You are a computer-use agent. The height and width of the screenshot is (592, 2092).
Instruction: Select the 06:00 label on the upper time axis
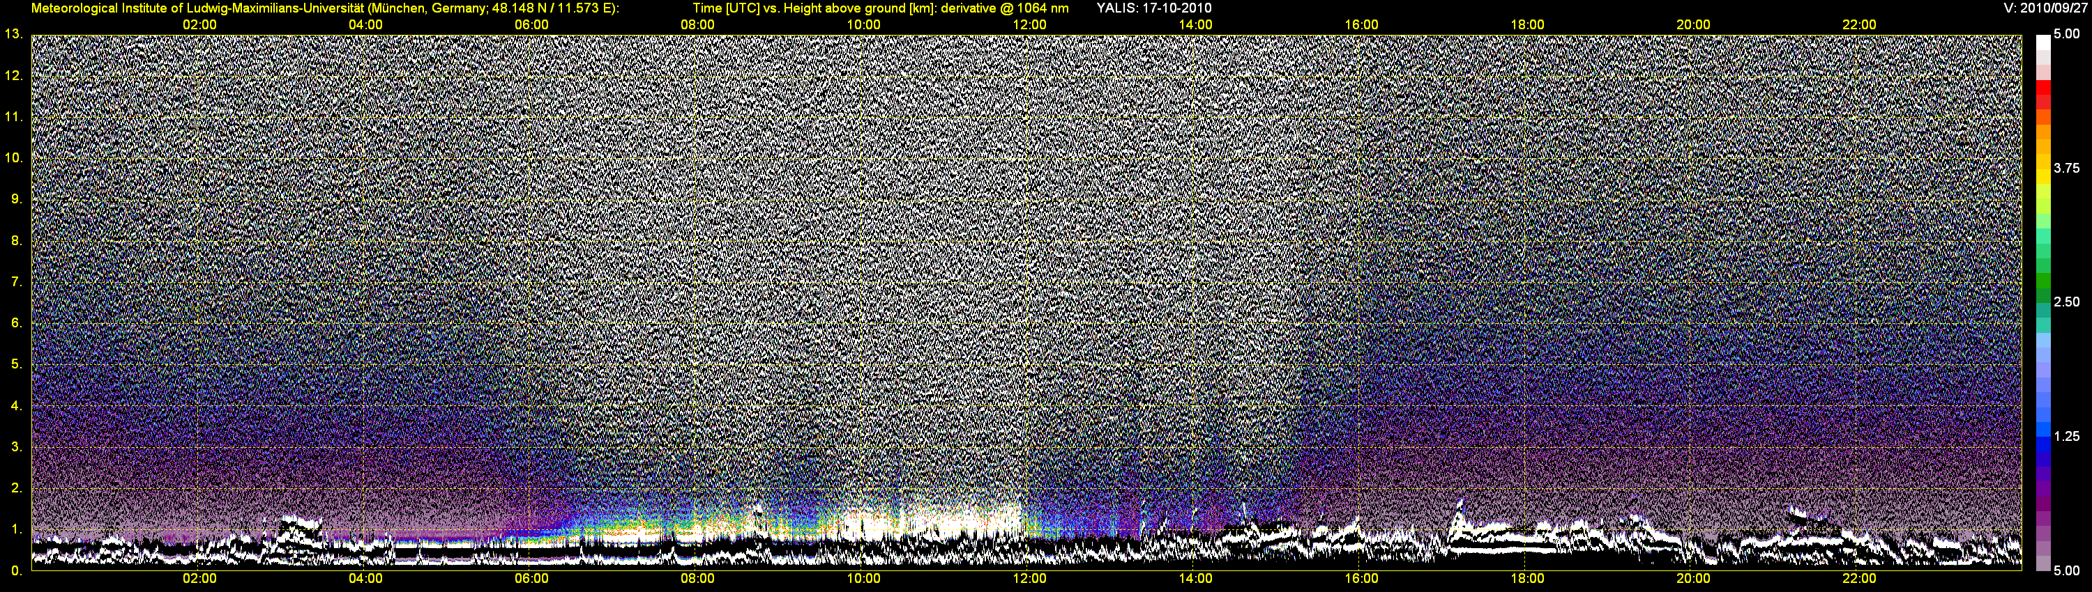531,25
